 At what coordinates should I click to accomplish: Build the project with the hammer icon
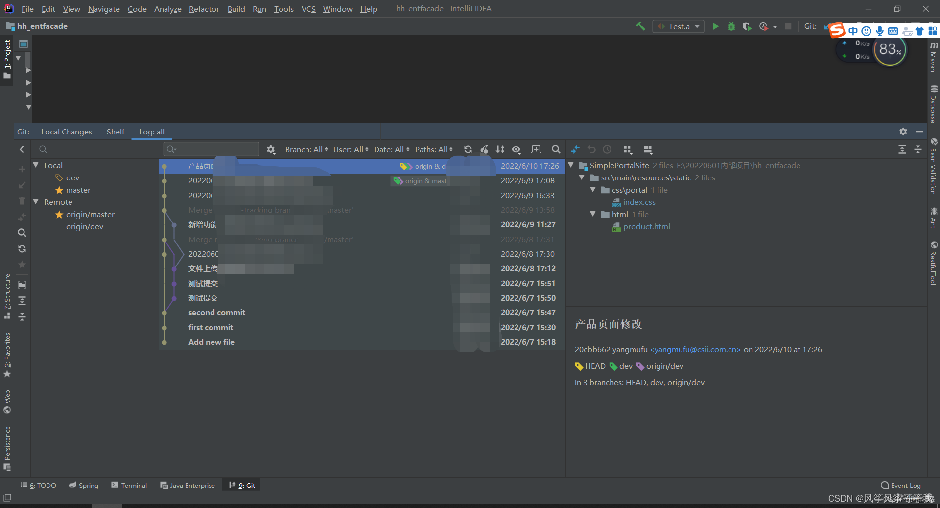tap(640, 26)
